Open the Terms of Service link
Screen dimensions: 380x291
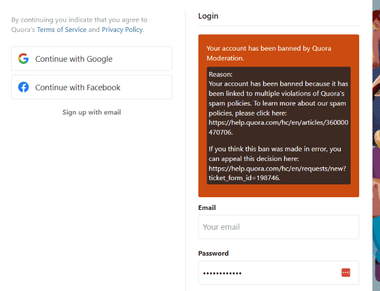pos(61,29)
